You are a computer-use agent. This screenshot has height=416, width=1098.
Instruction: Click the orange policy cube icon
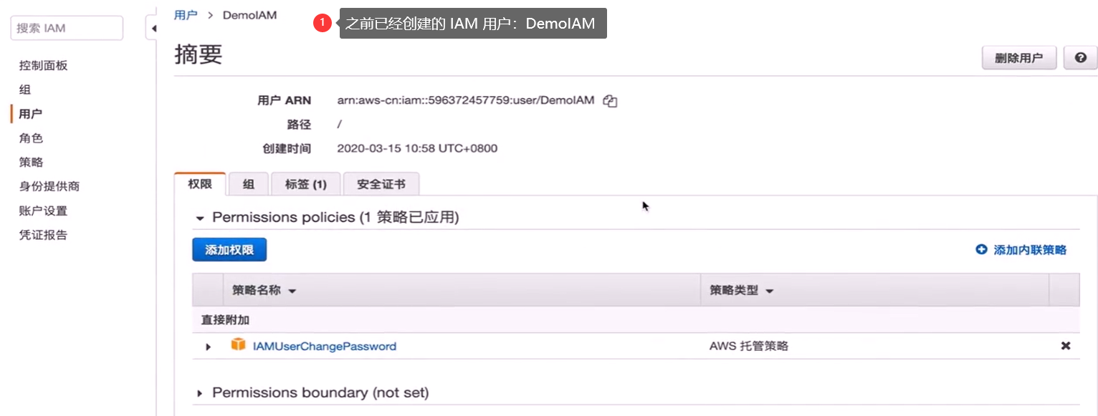[238, 345]
